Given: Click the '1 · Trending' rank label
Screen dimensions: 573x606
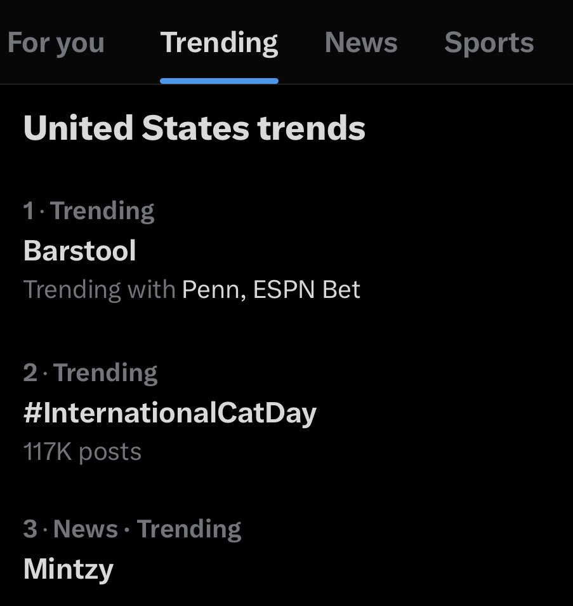Looking at the screenshot, I should point(89,211).
